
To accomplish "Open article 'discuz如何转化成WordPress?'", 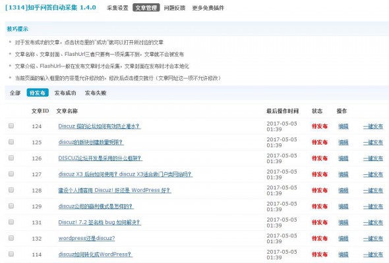I will [95, 254].
